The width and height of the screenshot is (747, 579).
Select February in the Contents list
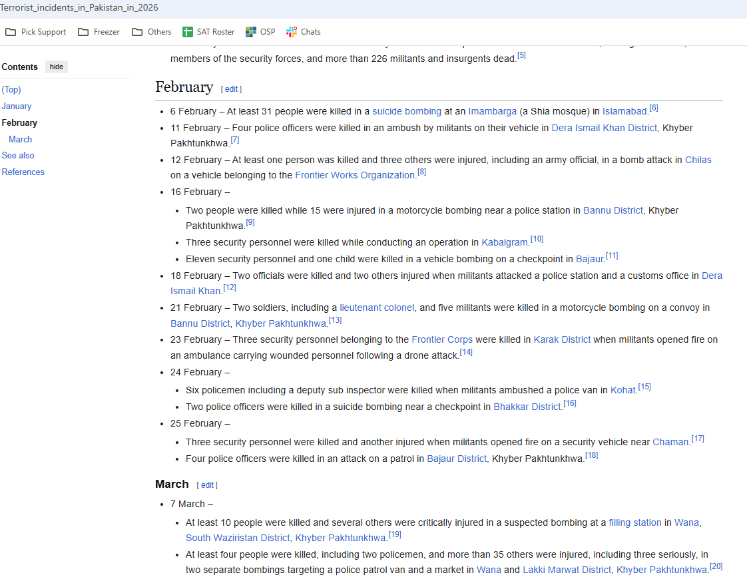(19, 123)
